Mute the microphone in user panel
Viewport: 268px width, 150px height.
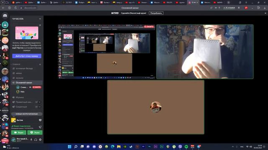[x=31, y=140]
